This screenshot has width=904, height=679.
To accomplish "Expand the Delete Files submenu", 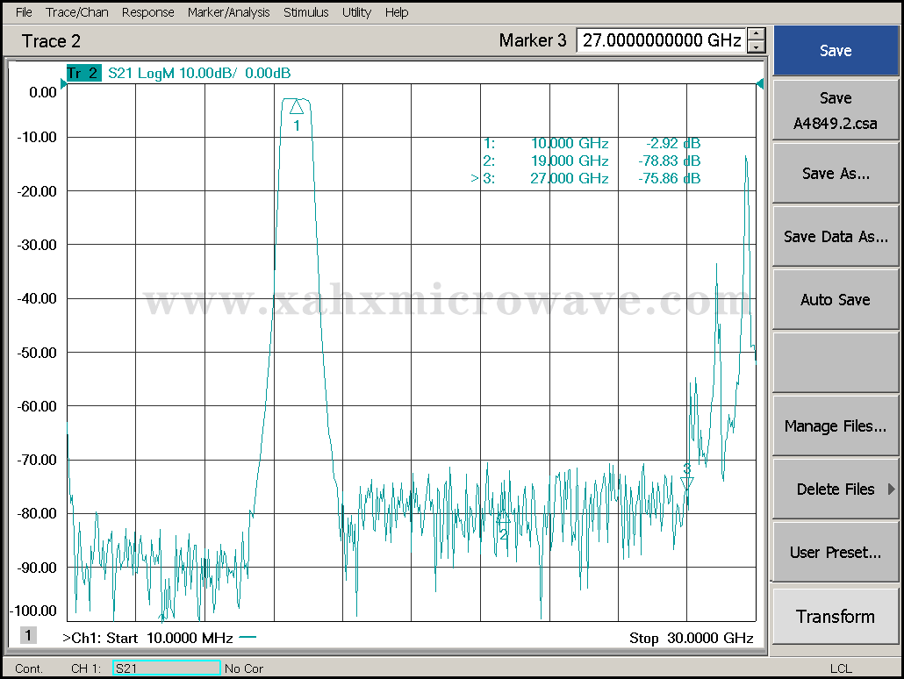I will point(836,490).
